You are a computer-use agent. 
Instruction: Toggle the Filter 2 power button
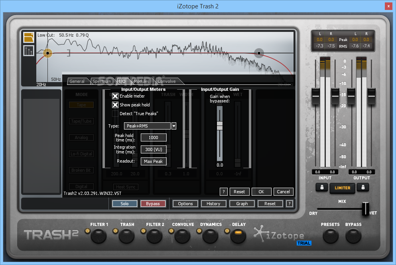(x=143, y=231)
